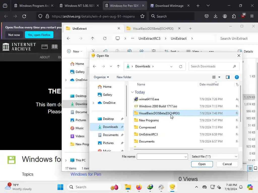Collapse the Today group in file list
This screenshot has width=258, height=193.
point(132,92)
